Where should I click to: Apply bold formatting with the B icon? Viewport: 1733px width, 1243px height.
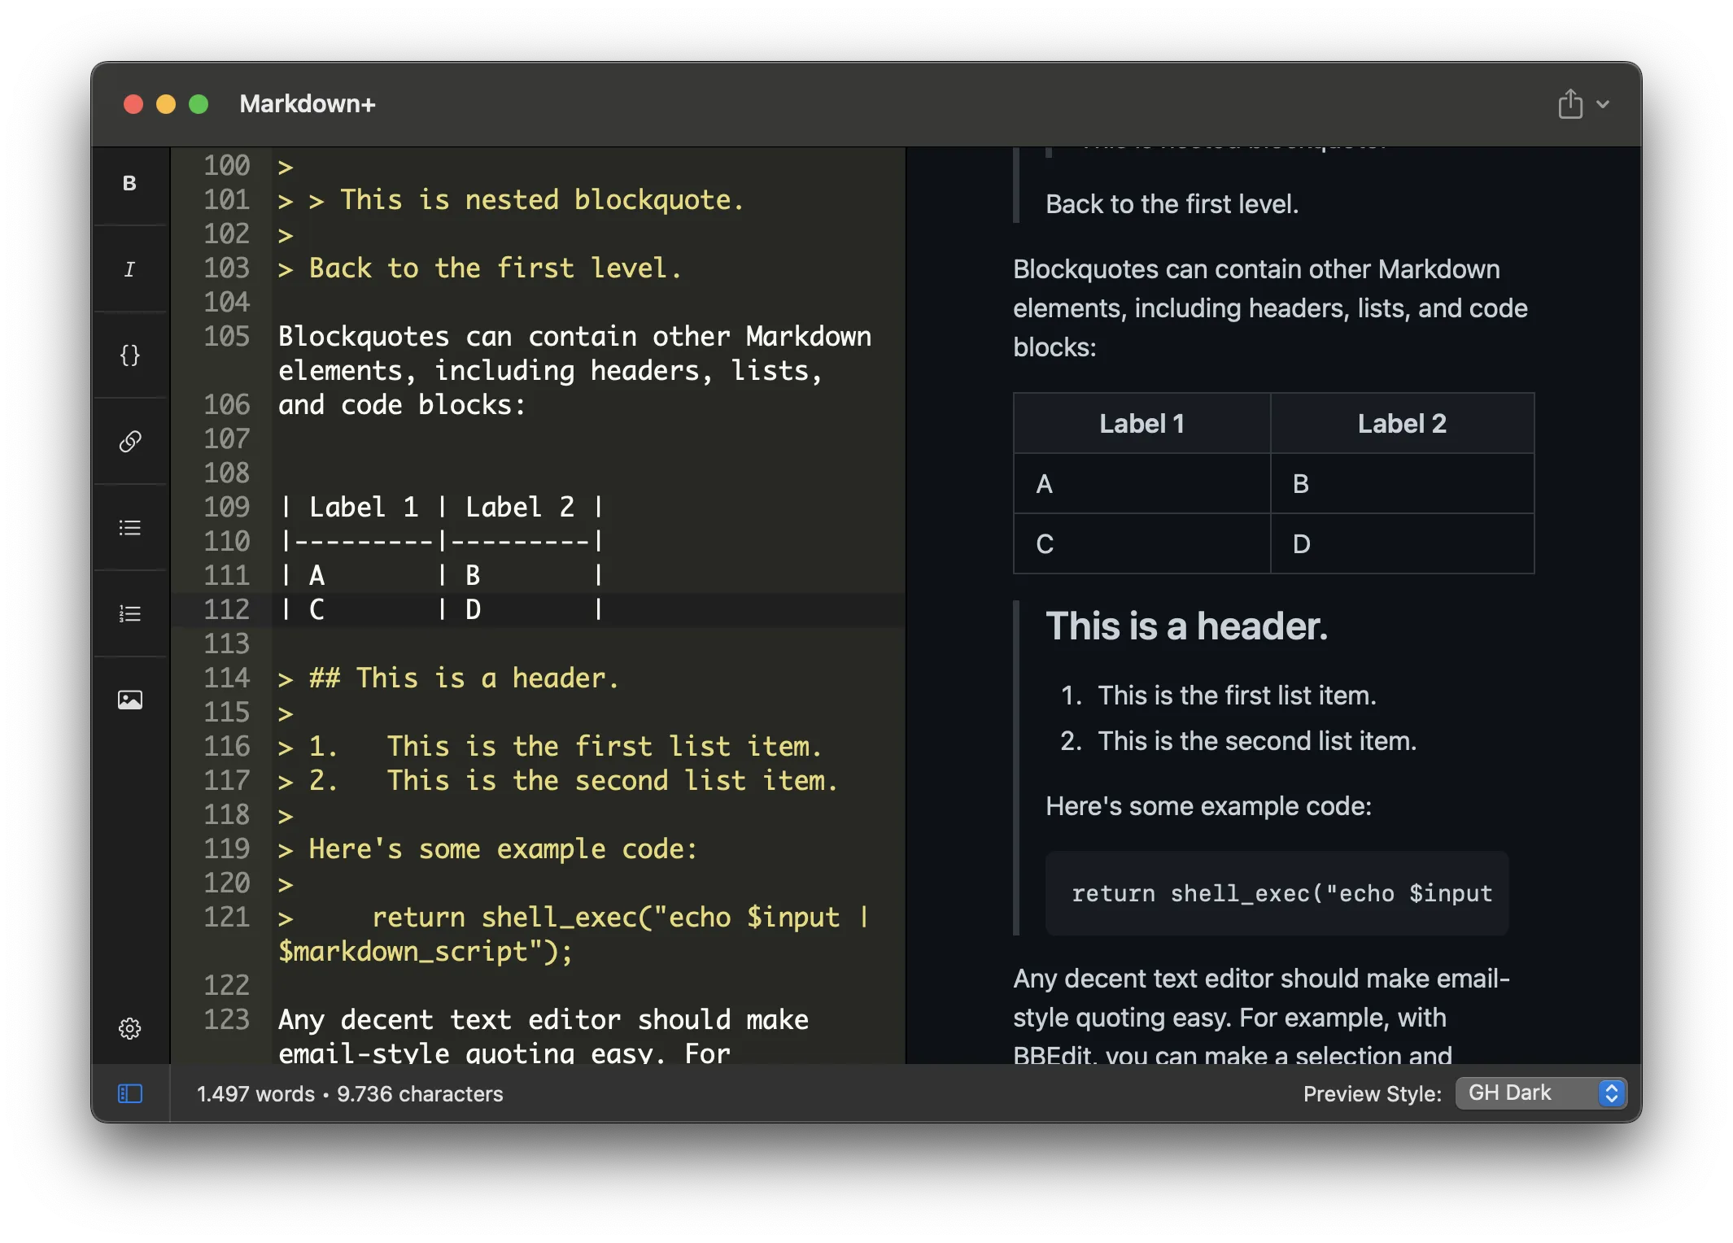click(x=129, y=184)
